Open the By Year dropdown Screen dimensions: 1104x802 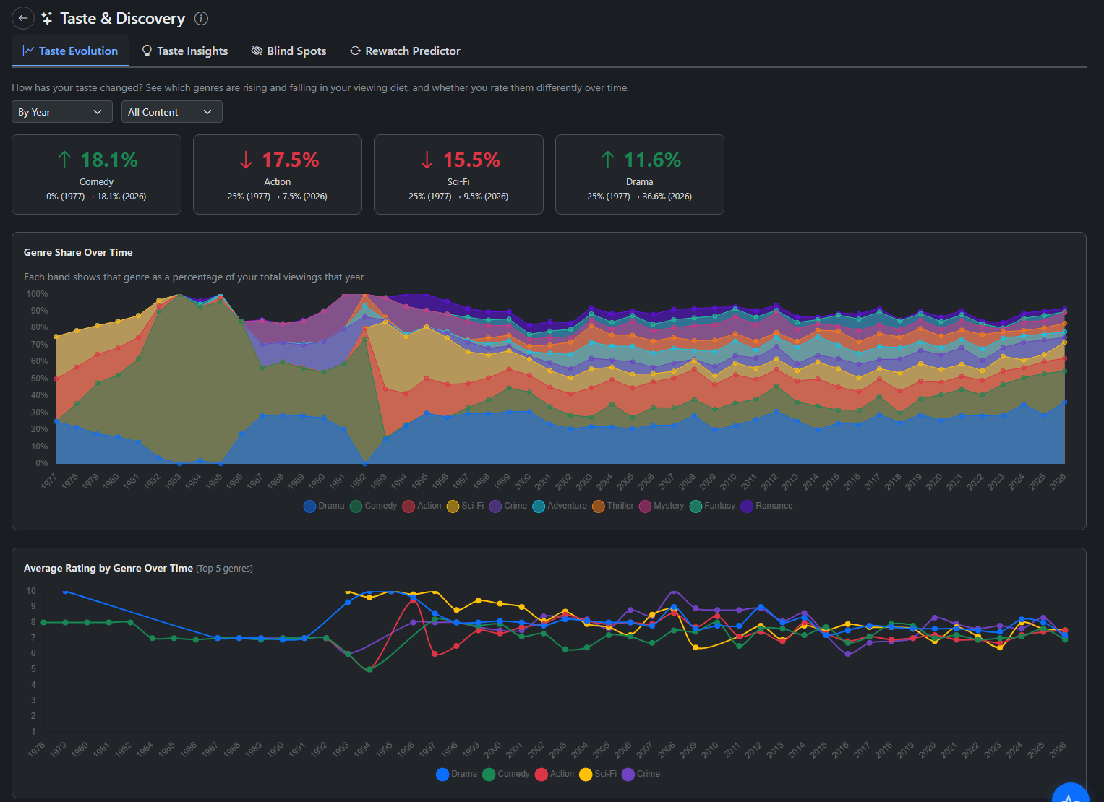[x=61, y=112]
